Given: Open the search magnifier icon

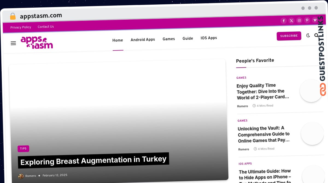Looking at the screenshot, I should pyautogui.click(x=317, y=35).
